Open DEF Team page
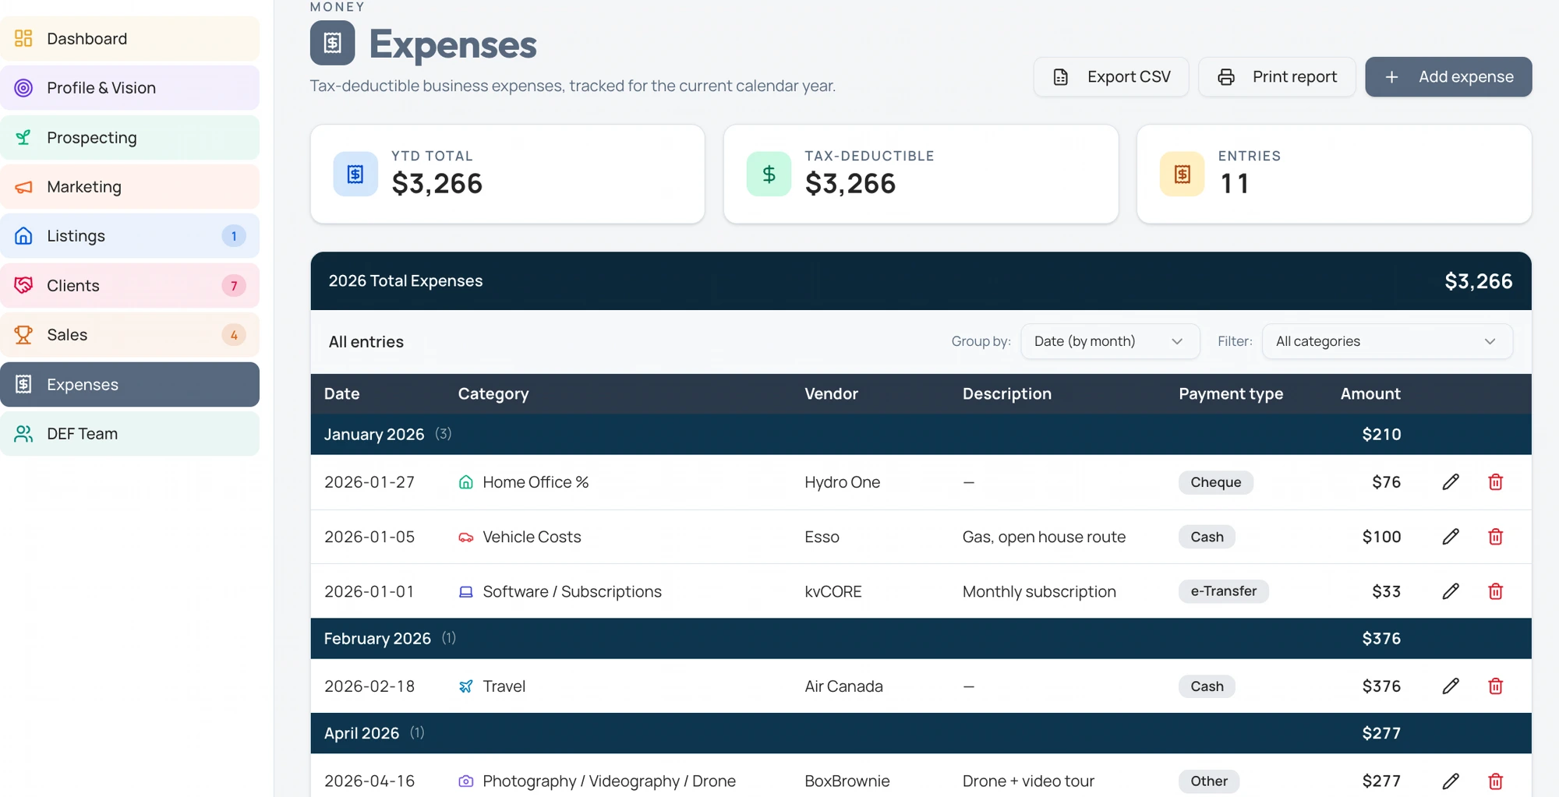Image resolution: width=1559 pixels, height=797 pixels. pos(129,433)
